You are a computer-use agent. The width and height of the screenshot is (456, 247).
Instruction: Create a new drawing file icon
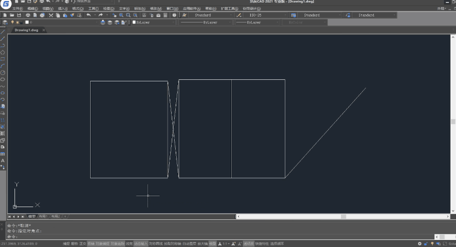tap(5, 15)
